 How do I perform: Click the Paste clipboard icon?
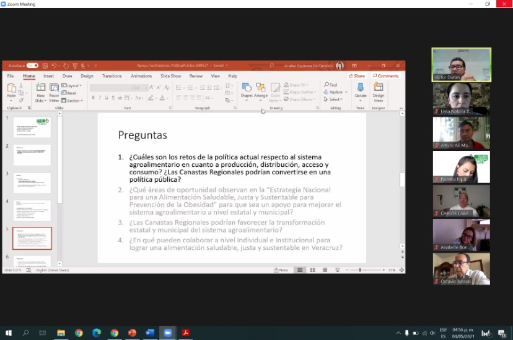pyautogui.click(x=11, y=88)
